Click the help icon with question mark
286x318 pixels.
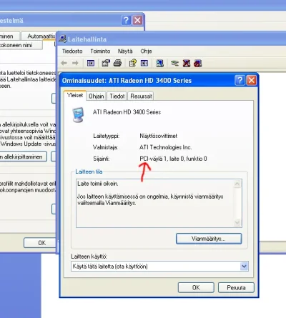133,63
